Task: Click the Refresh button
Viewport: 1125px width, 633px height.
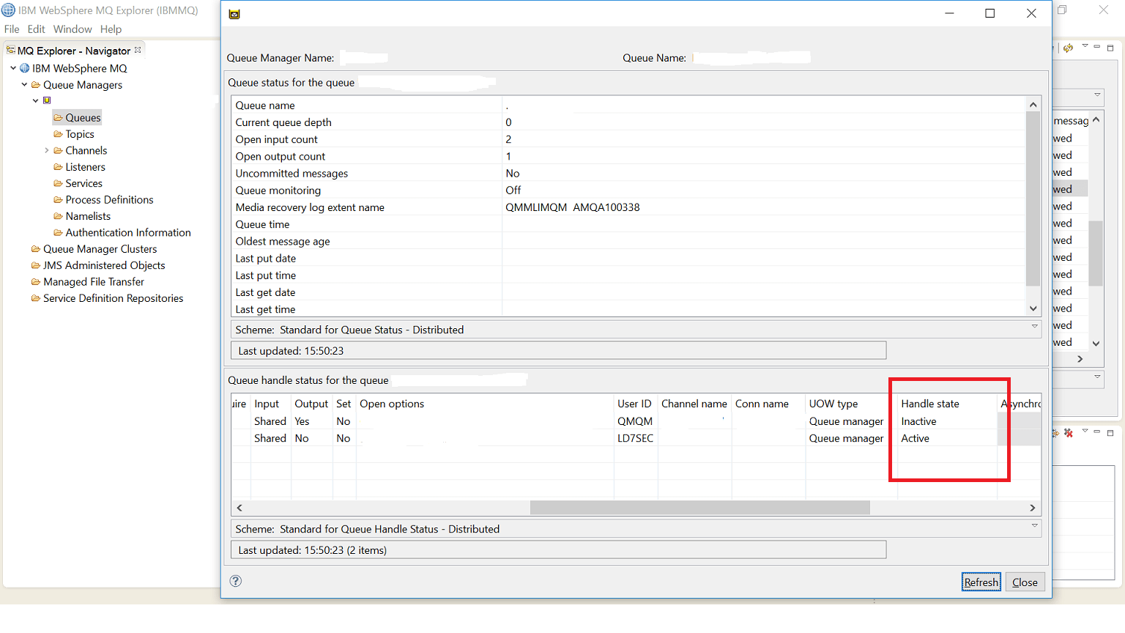Action: [981, 582]
